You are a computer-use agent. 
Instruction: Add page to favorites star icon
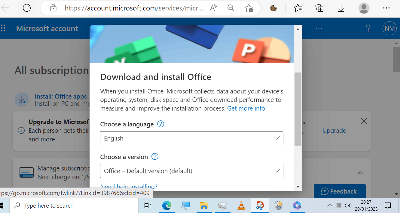pyautogui.click(x=249, y=8)
